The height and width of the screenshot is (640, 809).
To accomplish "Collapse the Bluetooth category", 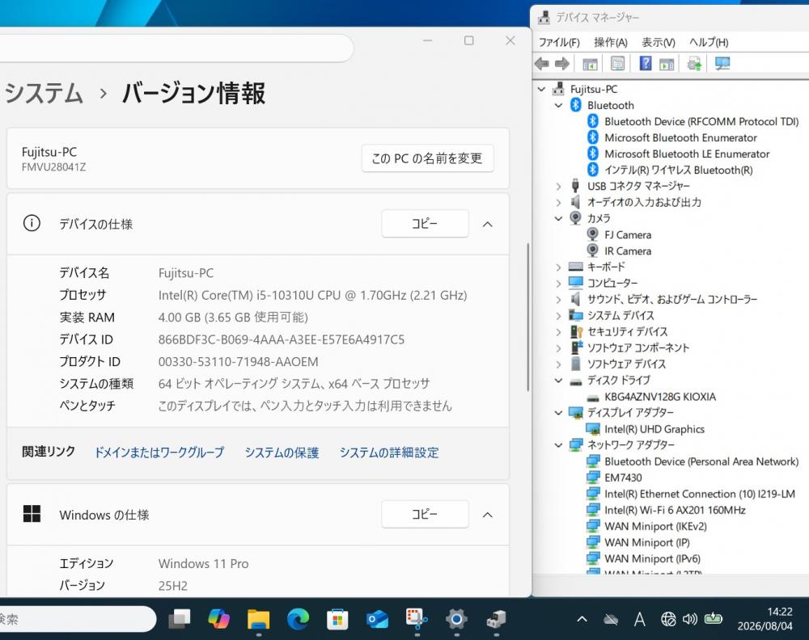I will pos(558,105).
